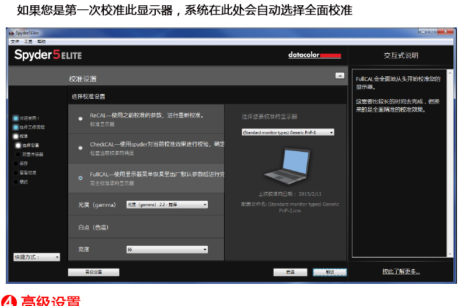Click the collapse panel icon near 校准设置
The width and height of the screenshot is (461, 306).
coord(340,75)
